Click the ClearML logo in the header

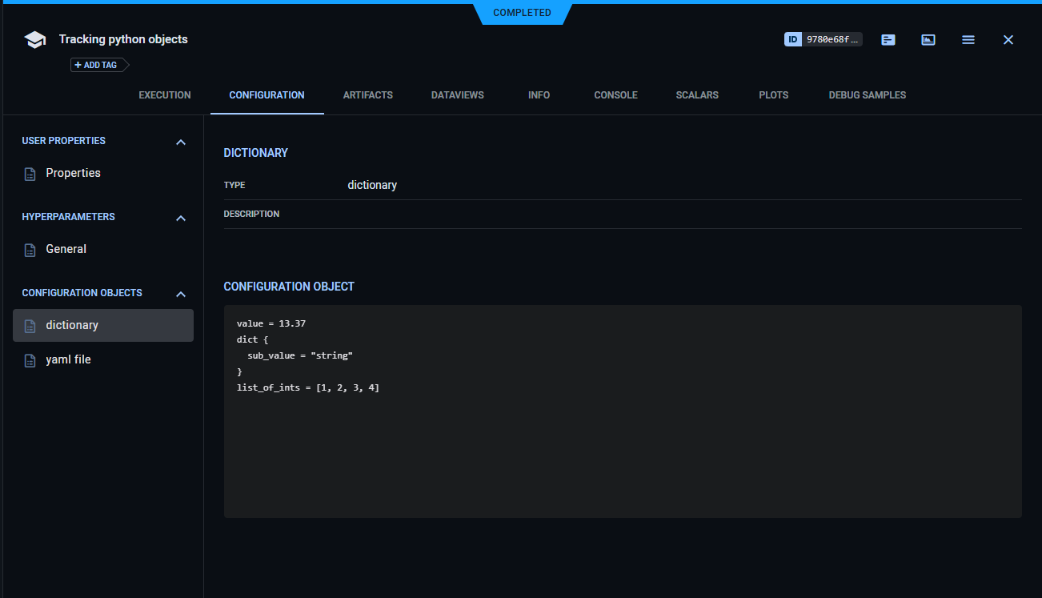click(x=34, y=38)
